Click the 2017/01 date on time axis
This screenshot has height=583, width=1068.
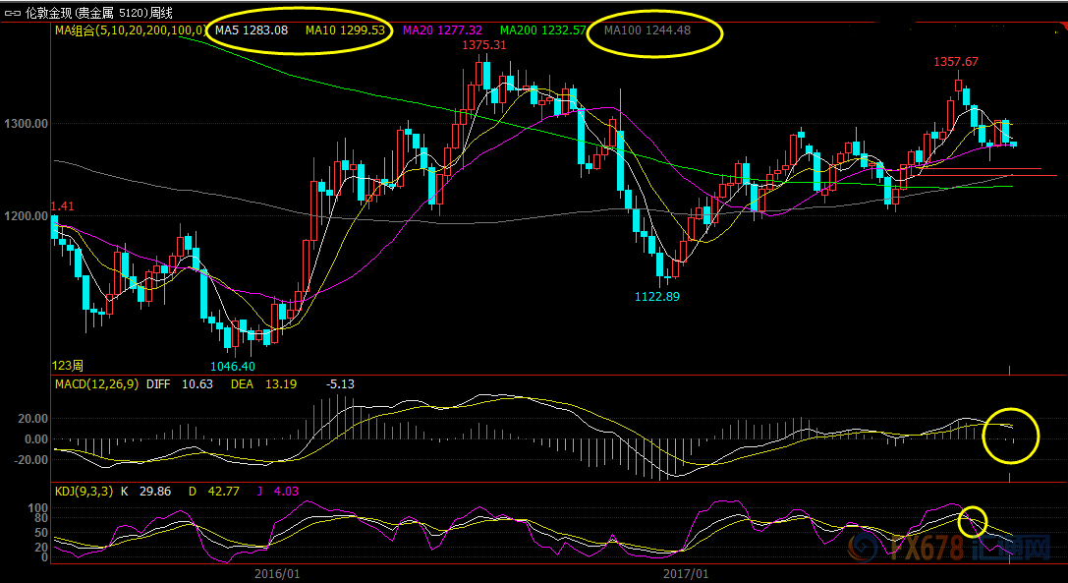[x=686, y=572]
